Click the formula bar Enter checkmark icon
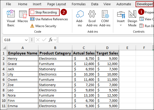Viewport: 154px width, 110px height. [44, 40]
